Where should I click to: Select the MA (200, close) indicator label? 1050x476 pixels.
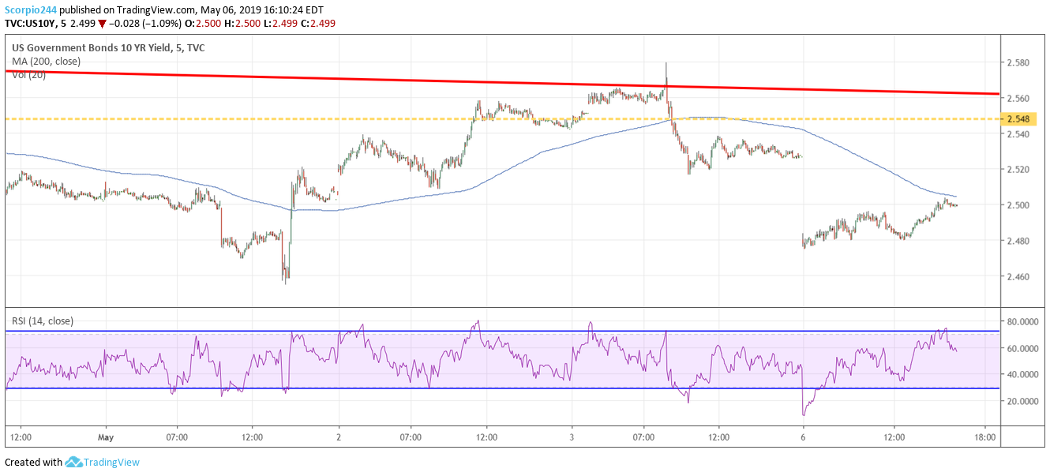[45, 61]
